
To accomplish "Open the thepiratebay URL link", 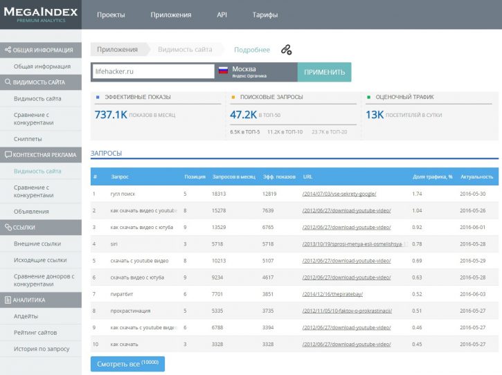I will click(x=332, y=294).
